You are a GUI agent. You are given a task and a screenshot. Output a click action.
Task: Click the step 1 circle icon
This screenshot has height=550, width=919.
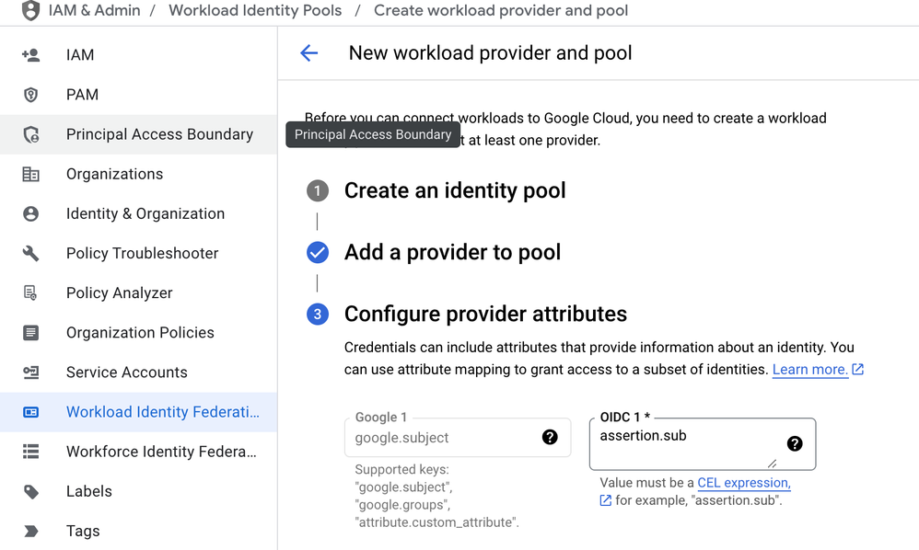[318, 190]
